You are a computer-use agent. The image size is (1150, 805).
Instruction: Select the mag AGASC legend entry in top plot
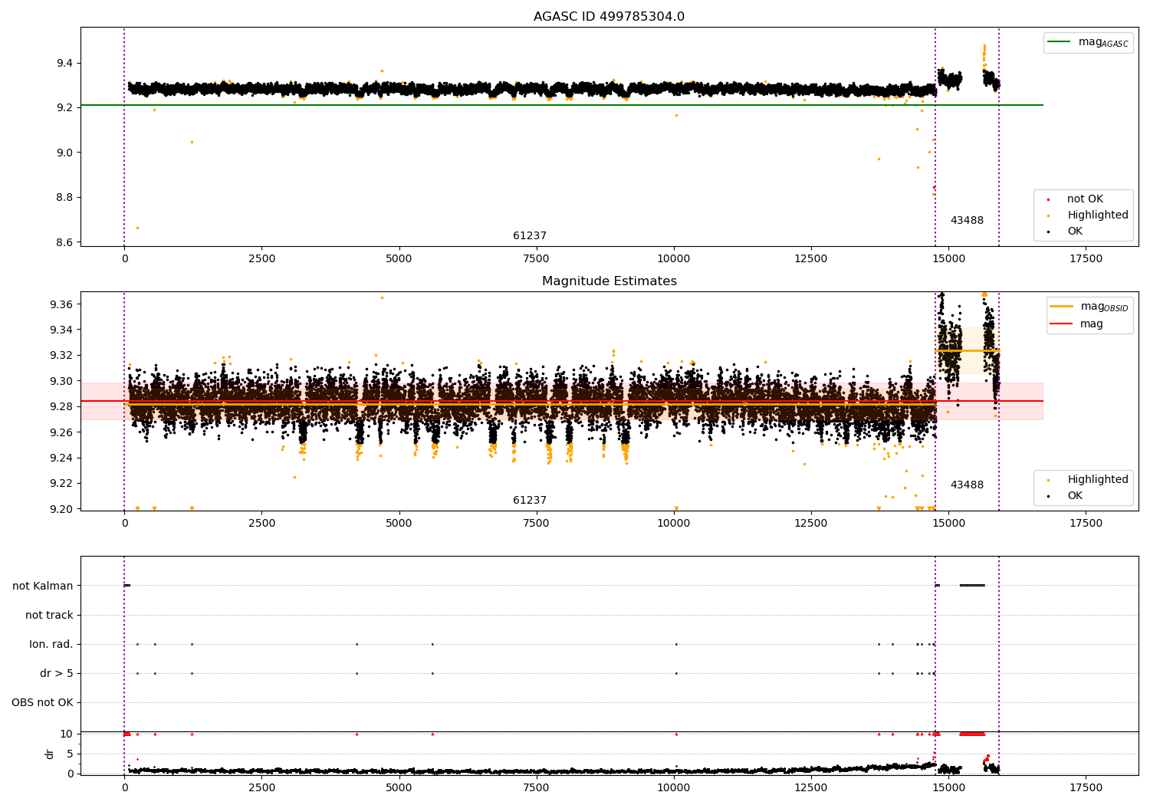(x=1088, y=42)
